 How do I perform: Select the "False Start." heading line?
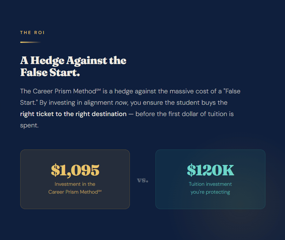coord(50,73)
